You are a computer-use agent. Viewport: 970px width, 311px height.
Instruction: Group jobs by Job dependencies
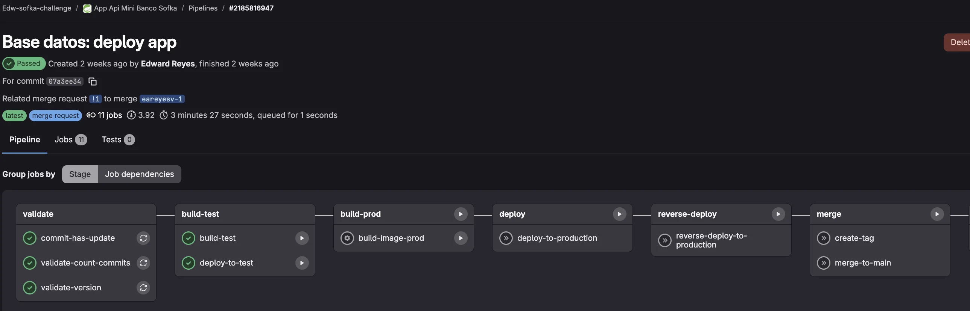(x=139, y=174)
